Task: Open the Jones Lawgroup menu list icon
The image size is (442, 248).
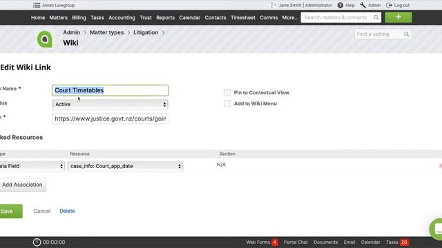Action: click(37, 5)
